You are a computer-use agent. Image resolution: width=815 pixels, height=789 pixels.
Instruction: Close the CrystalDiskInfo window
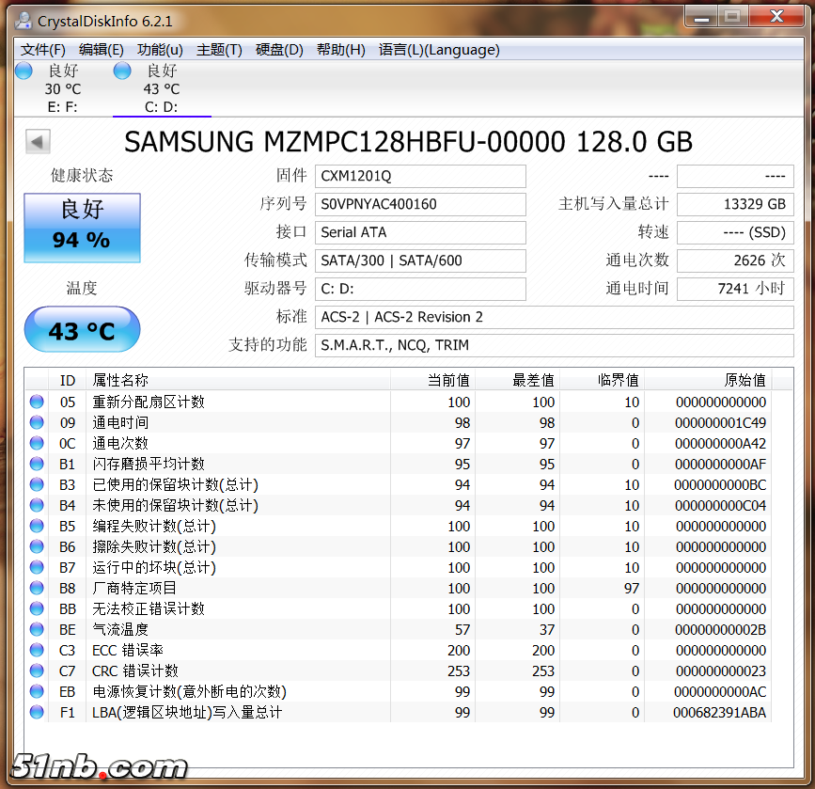(x=777, y=17)
